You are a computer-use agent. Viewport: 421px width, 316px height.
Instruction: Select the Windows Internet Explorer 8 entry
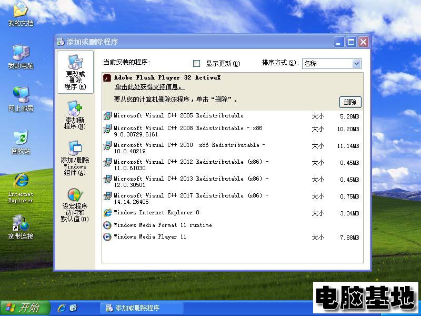[233, 213]
